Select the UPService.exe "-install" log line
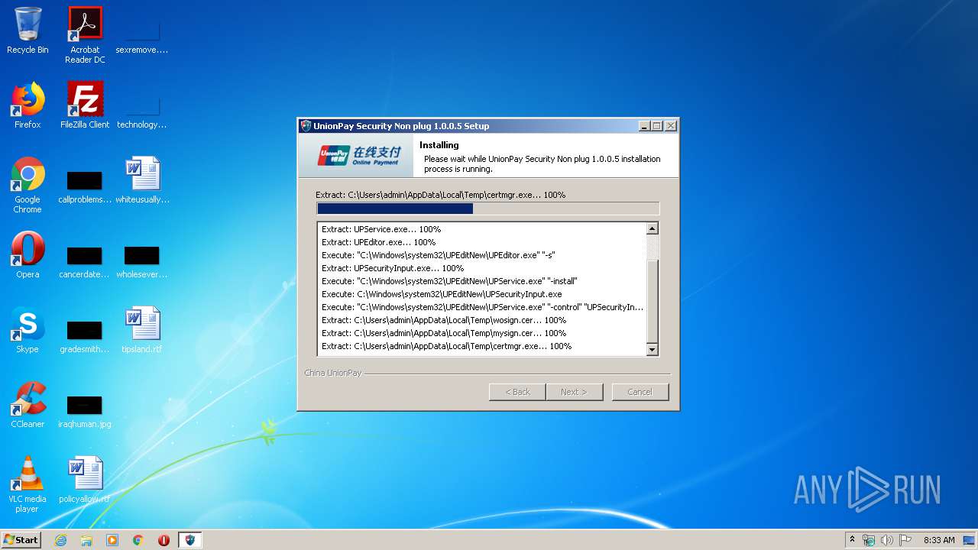 (x=449, y=281)
